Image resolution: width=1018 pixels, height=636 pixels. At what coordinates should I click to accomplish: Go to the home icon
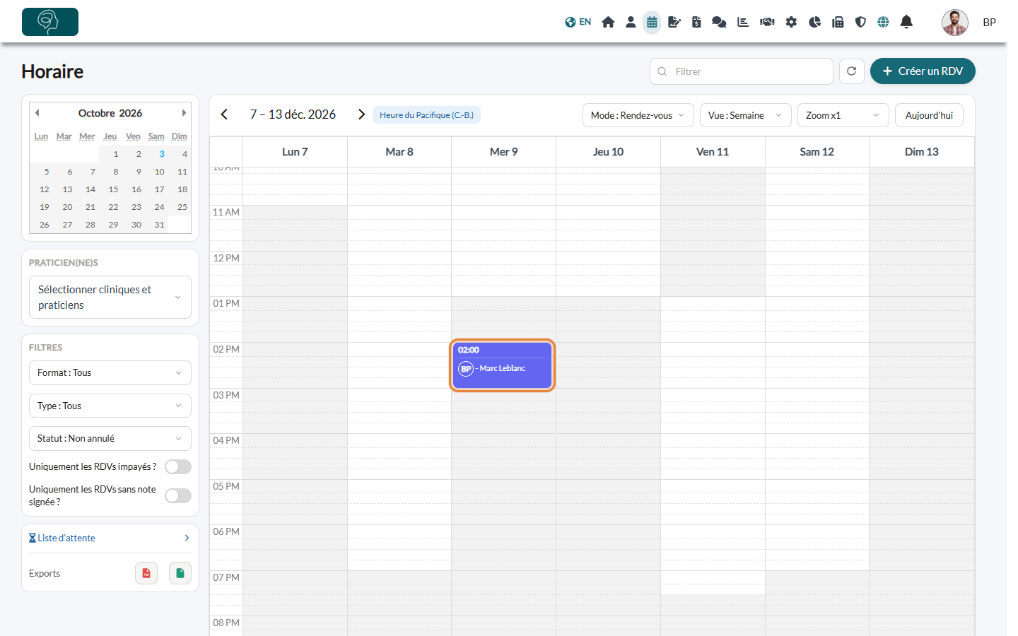point(608,22)
